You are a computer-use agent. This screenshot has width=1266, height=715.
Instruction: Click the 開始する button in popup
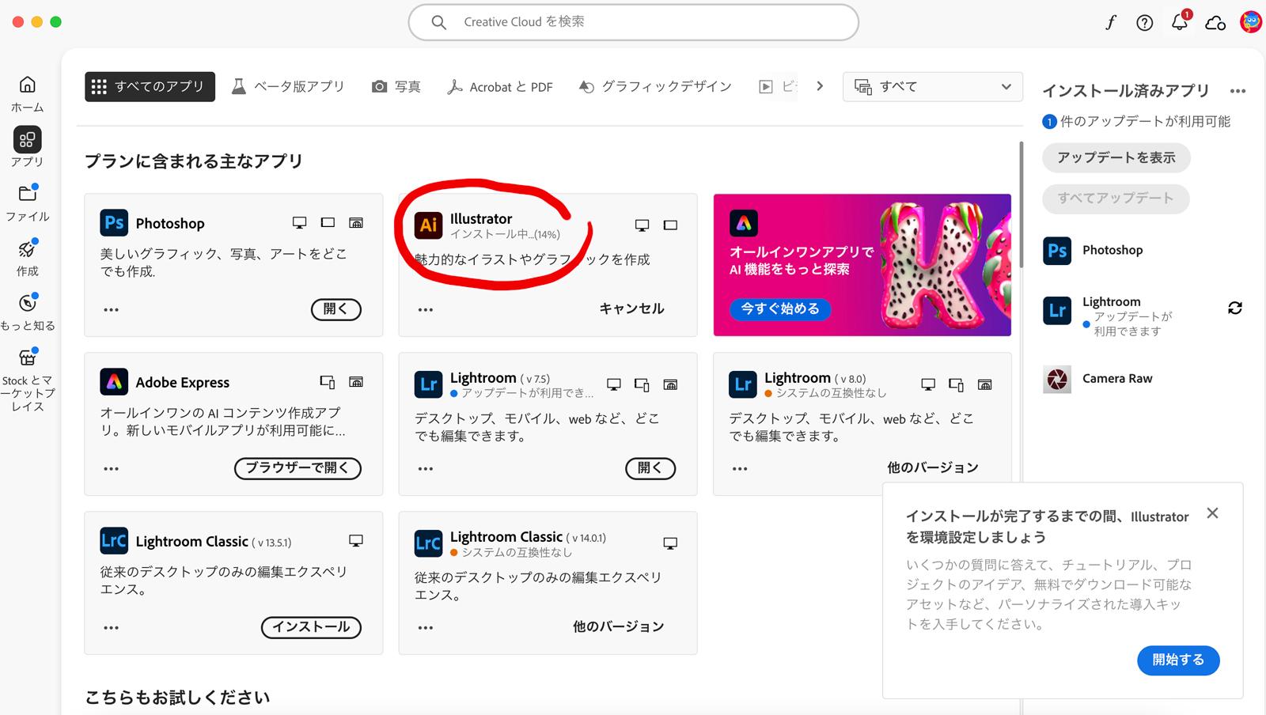pyautogui.click(x=1177, y=660)
